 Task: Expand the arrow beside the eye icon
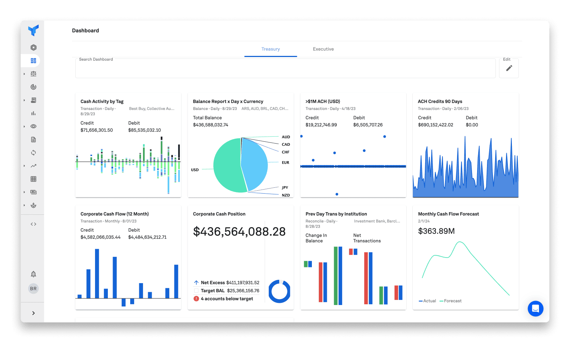tap(24, 126)
